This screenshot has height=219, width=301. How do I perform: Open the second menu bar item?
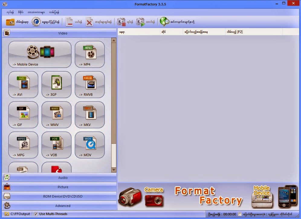click(21, 12)
